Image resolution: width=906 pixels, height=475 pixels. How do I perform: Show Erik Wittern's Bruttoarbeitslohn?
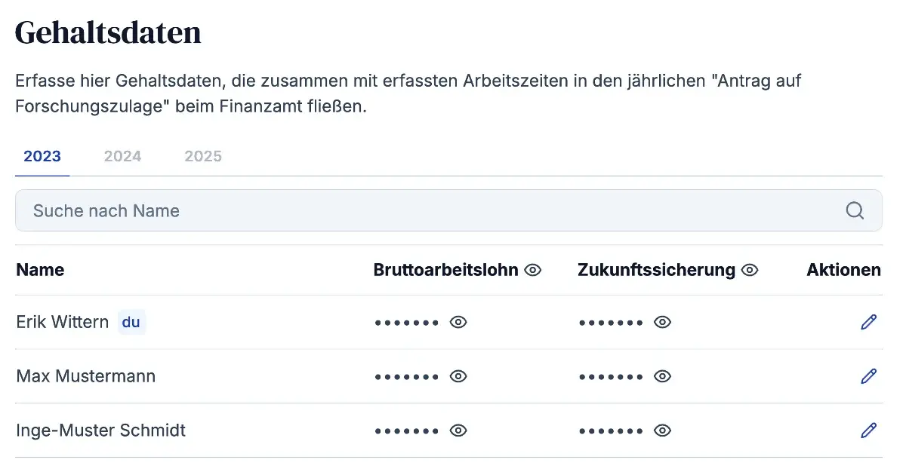pos(458,322)
